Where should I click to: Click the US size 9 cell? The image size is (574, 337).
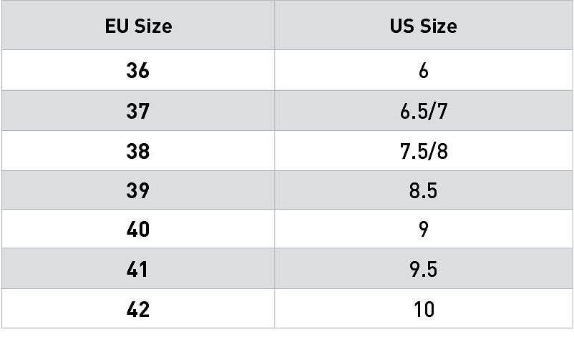[424, 230]
